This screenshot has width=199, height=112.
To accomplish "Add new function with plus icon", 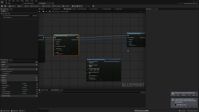I will point(37,69).
